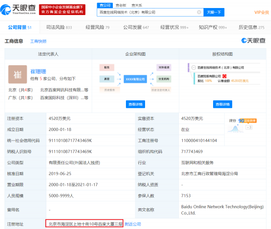Image resolution: width=271 pixels, height=229 pixels.
Task: Select insured headcount value 7153
Action: coord(186,195)
